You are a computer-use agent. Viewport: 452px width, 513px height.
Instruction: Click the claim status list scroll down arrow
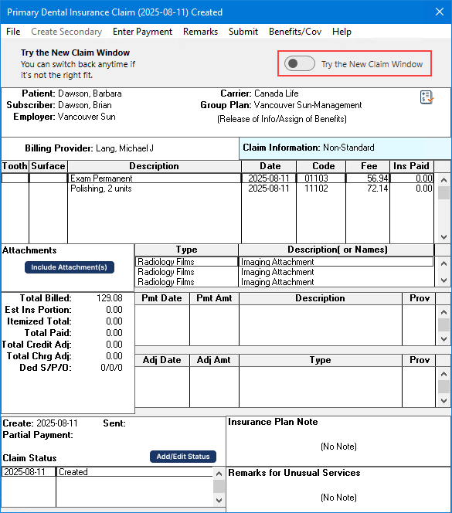[219, 500]
